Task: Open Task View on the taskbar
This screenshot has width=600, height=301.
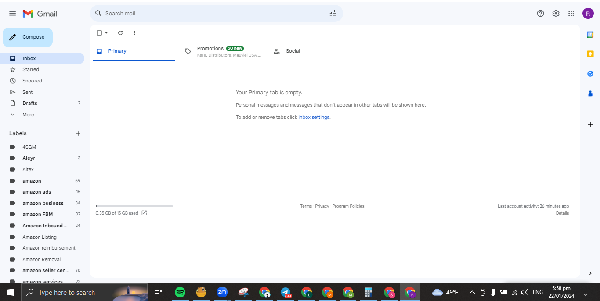Action: pos(158,292)
